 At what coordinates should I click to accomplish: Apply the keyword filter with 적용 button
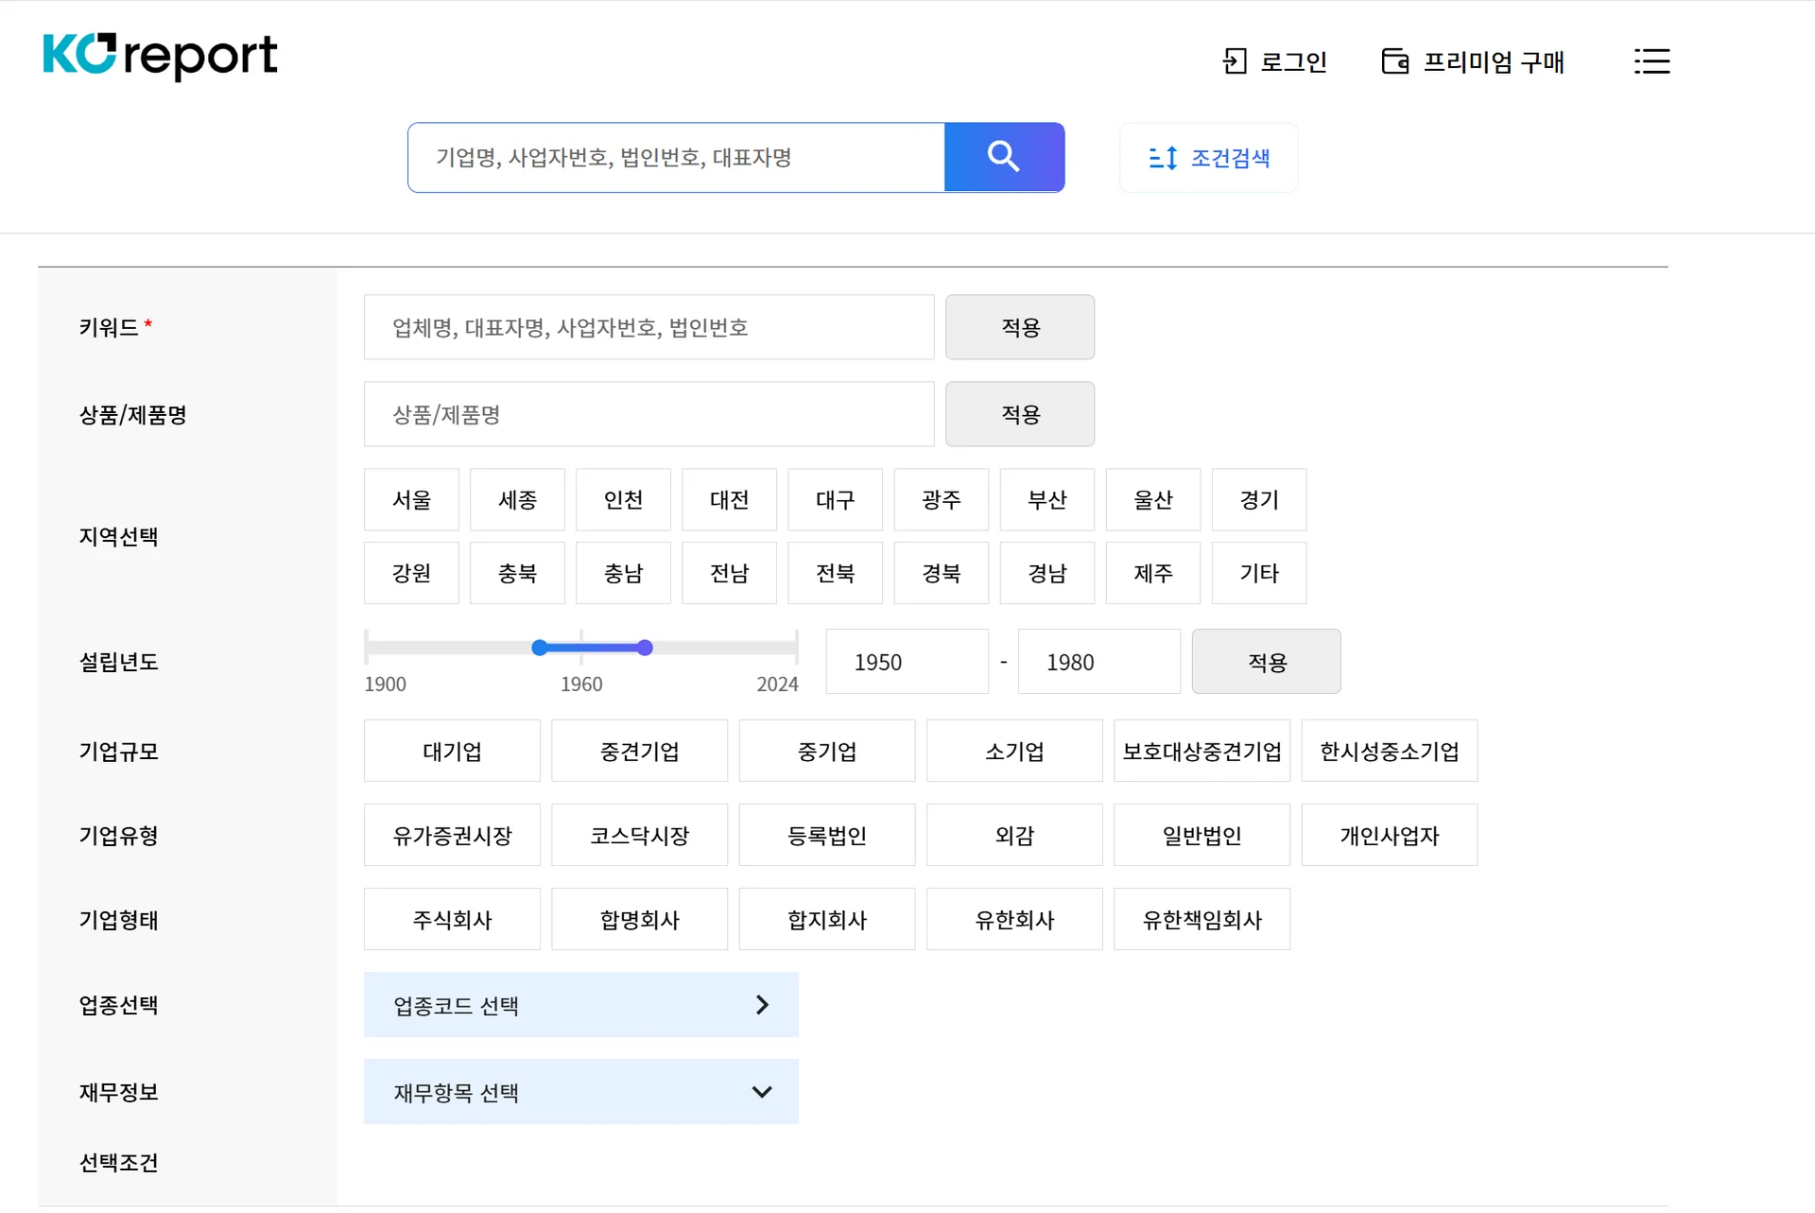(x=1019, y=327)
